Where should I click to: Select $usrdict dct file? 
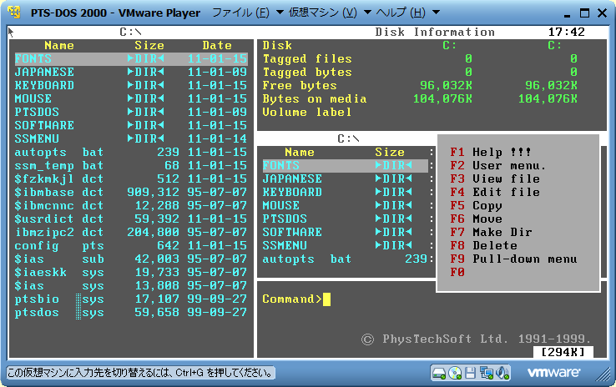131,219
